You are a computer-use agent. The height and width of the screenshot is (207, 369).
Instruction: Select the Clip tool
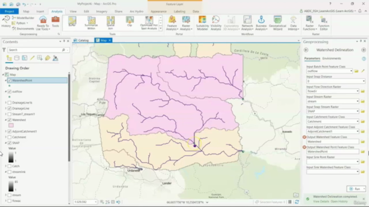click(x=129, y=22)
